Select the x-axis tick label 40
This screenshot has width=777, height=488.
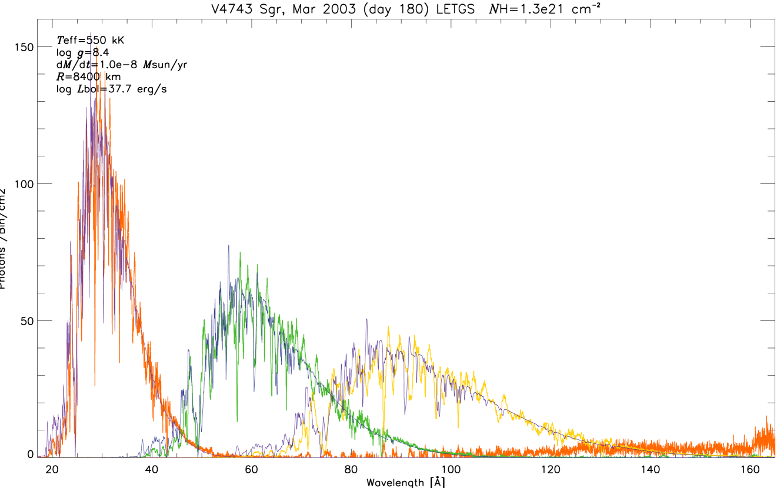pyautogui.click(x=152, y=470)
